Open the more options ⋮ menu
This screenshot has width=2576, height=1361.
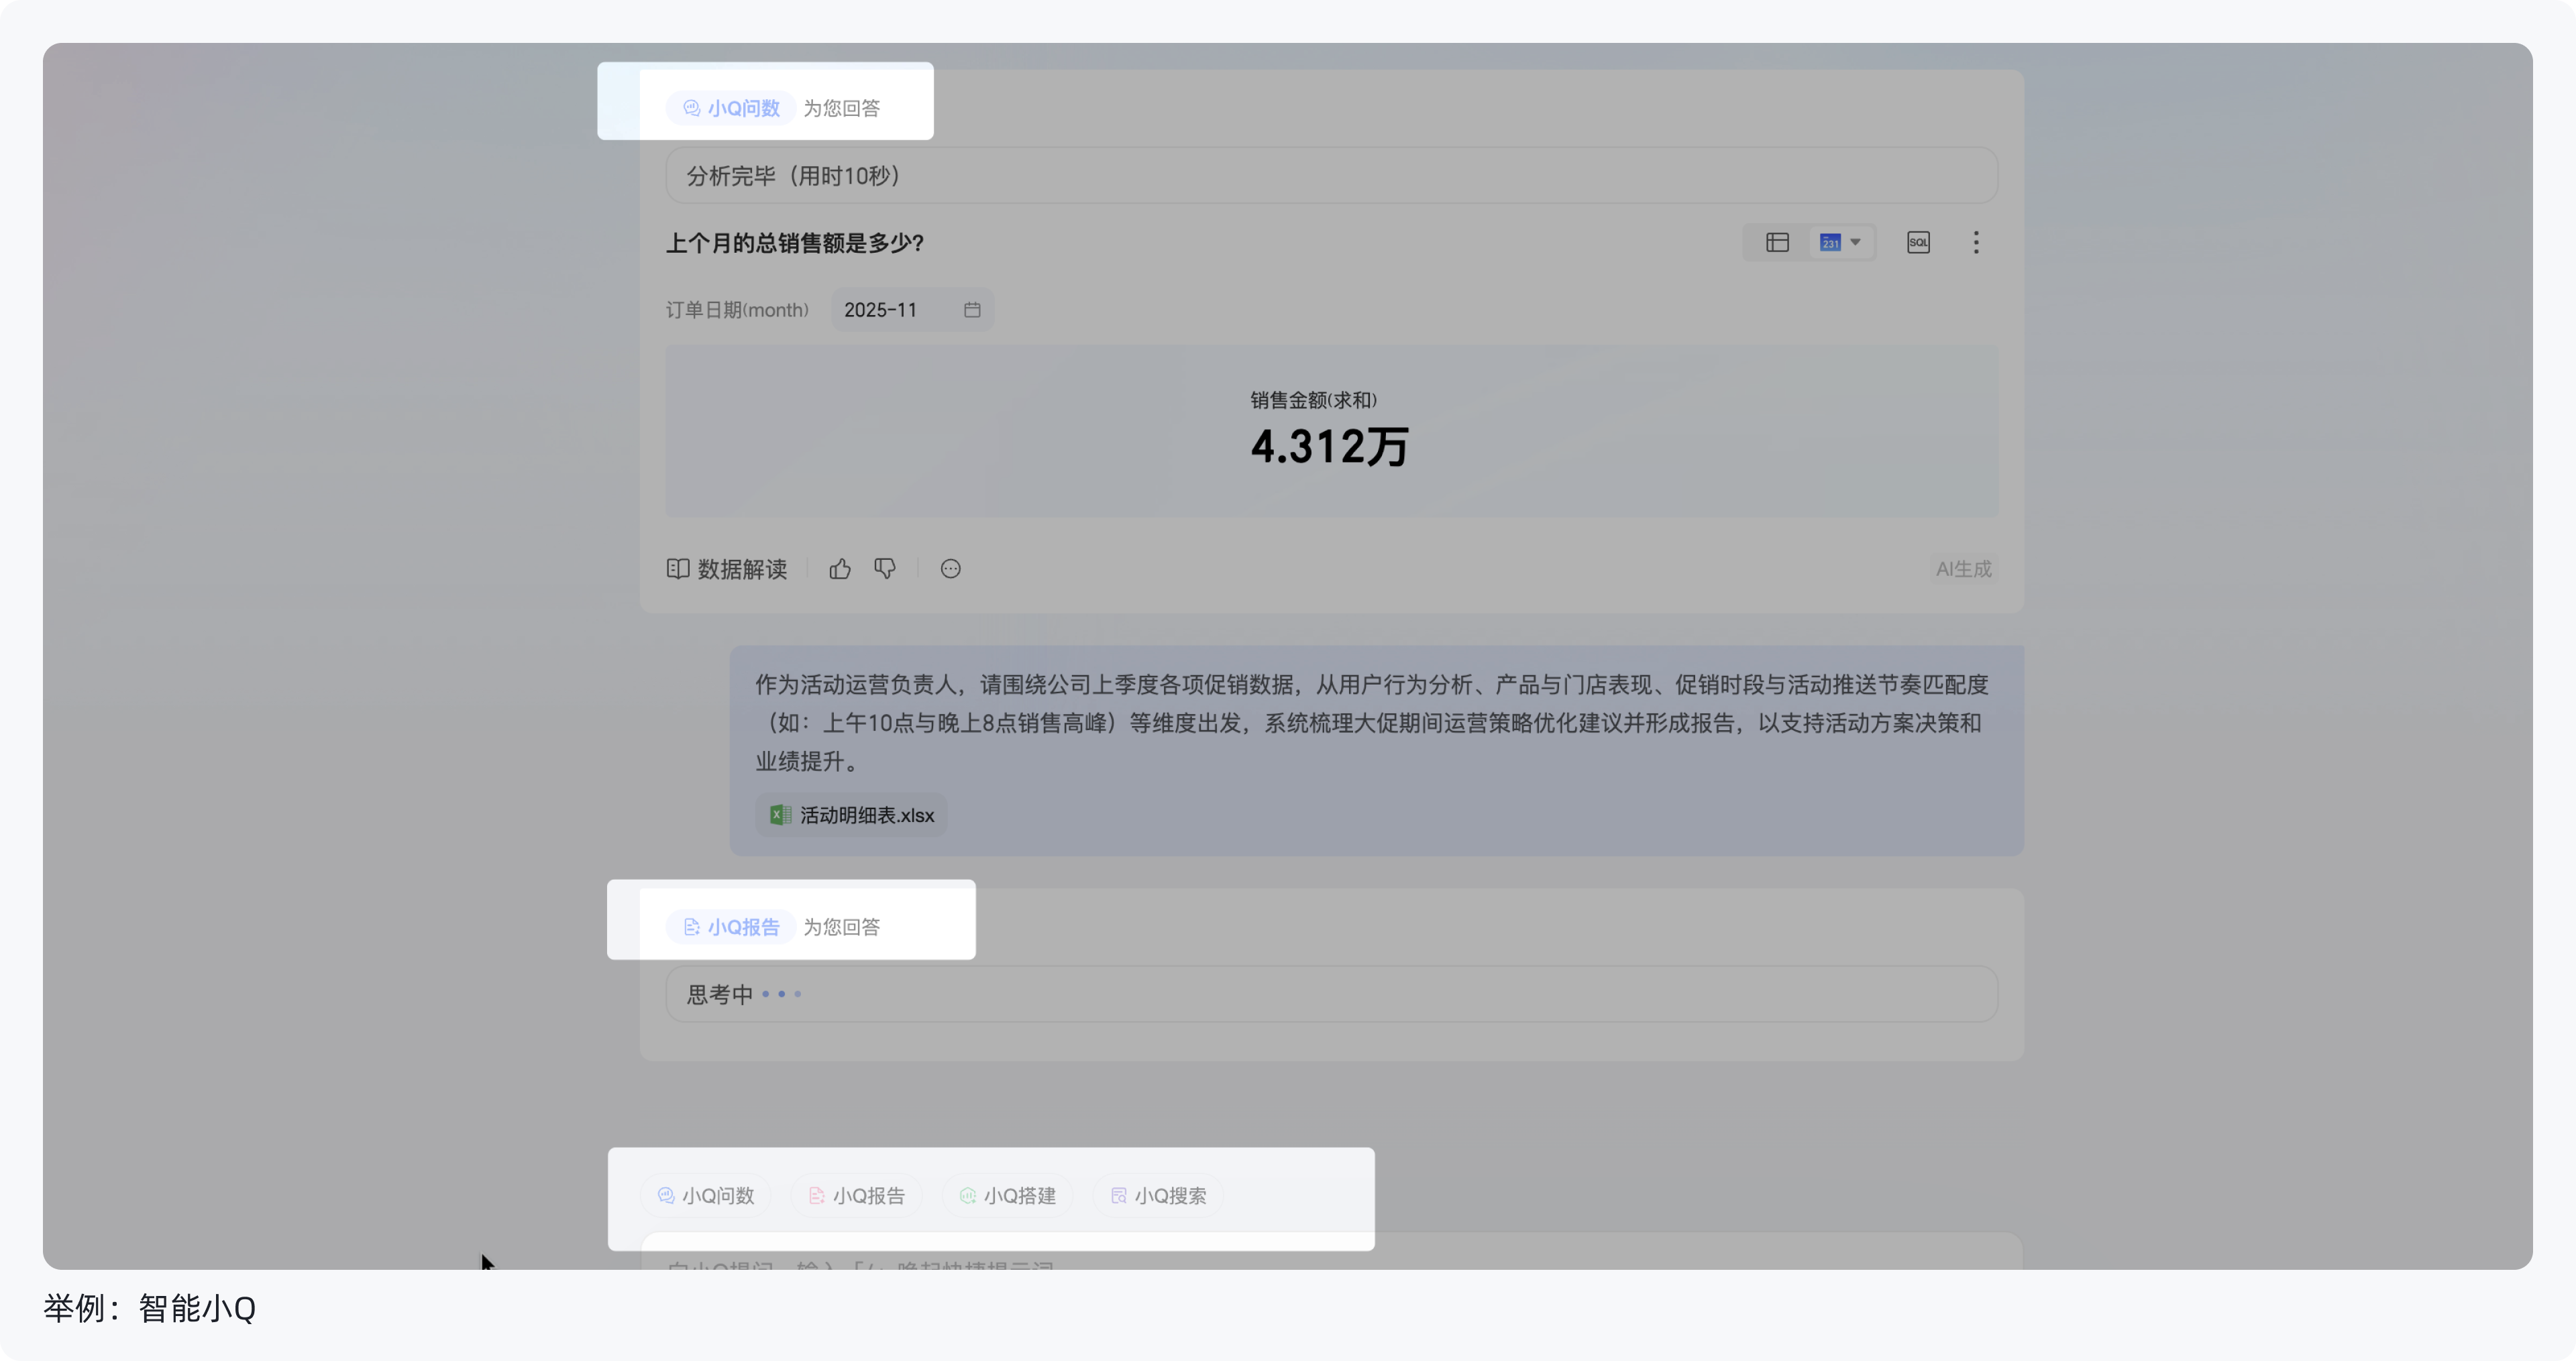(x=1976, y=242)
